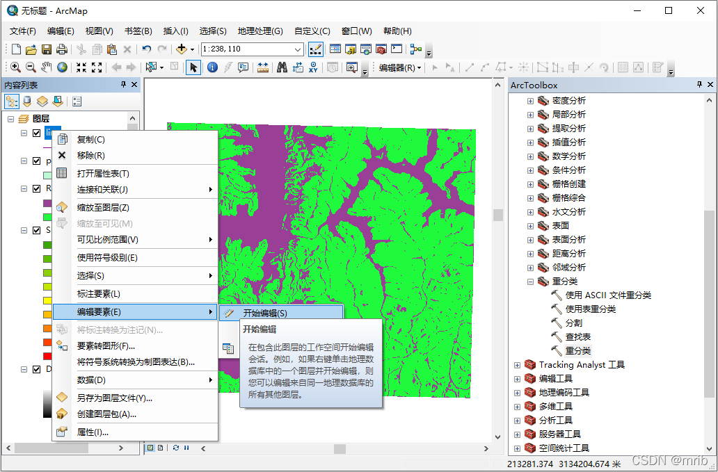Image resolution: width=718 pixels, height=472 pixels.
Task: Open the Python window icon
Action: click(396, 49)
